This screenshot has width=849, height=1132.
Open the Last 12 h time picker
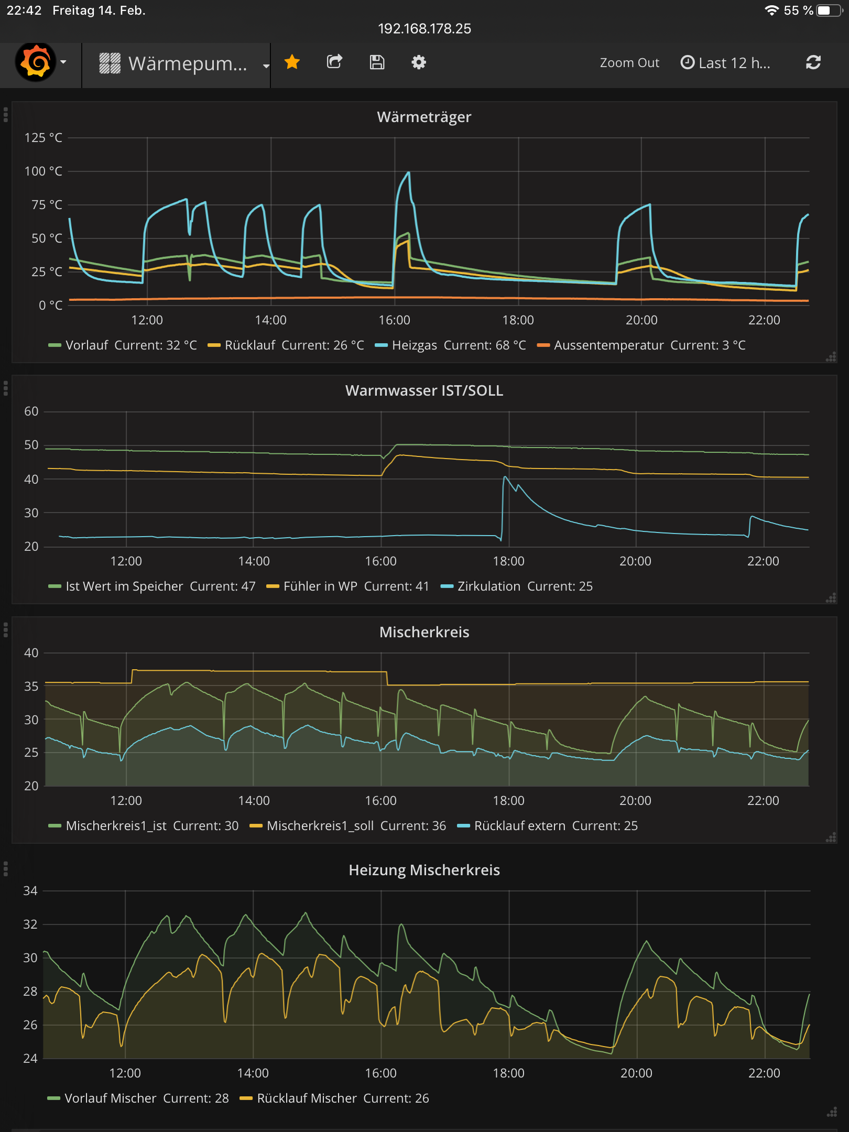[x=725, y=63]
